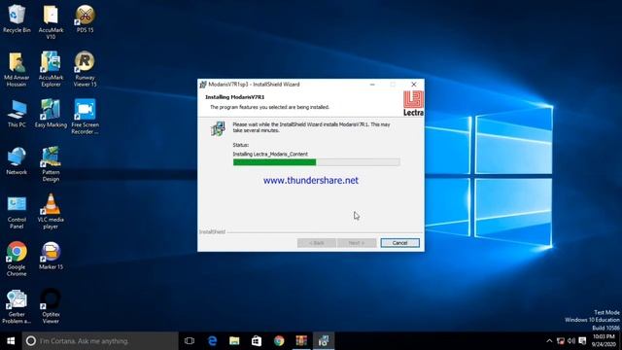
Task: Select the PDS 15 desktop shortcut
Action: [x=85, y=18]
